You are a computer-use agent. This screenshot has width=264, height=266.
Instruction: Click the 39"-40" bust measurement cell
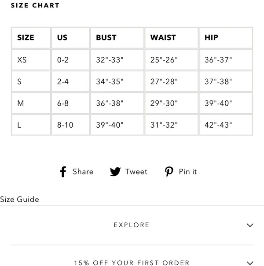117,125
